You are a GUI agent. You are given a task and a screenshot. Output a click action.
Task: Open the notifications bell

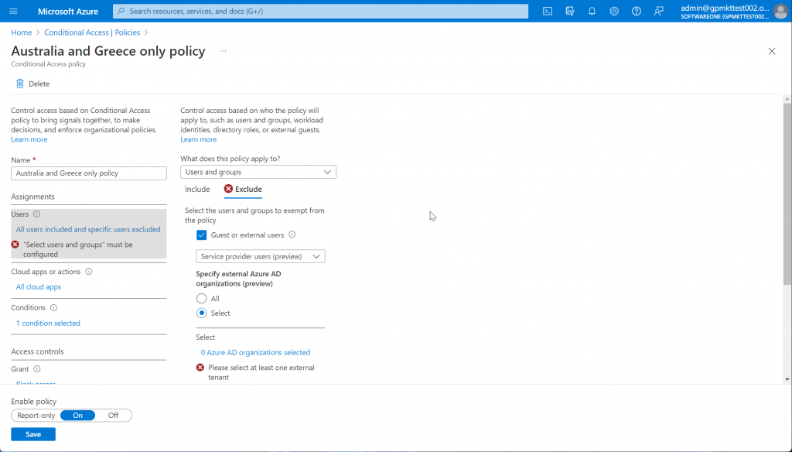pos(592,11)
